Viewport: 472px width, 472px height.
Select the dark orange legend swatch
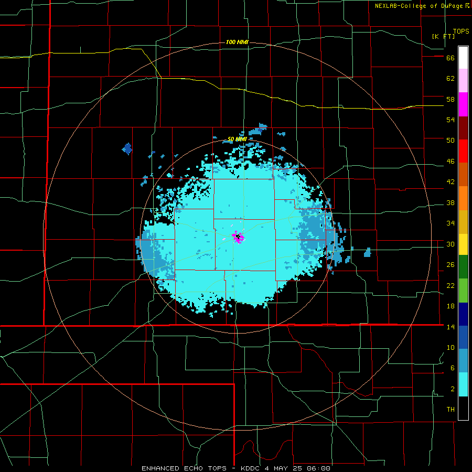tap(463, 175)
